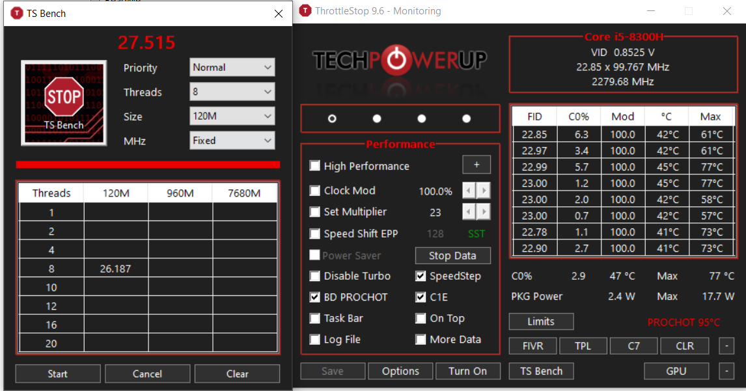Increase Clock Mod with right arrow
746x391 pixels.
tap(484, 191)
